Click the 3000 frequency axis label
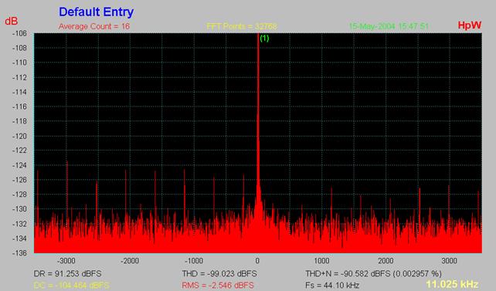496x291 pixels. 449,261
